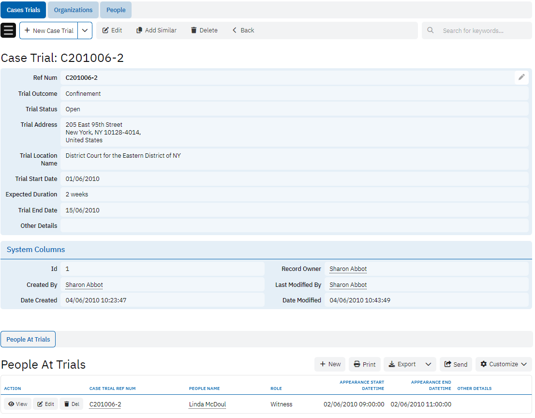Delete this case trial record
535x418 pixels.
(204, 30)
